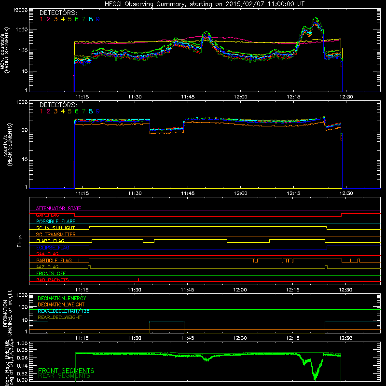Select detector 7 in the front segments legend
The image size is (386, 386).
83,19
